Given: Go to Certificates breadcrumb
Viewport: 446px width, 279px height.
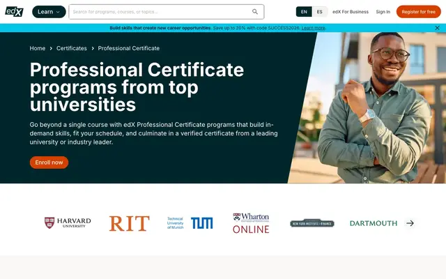Looking at the screenshot, I should point(72,48).
